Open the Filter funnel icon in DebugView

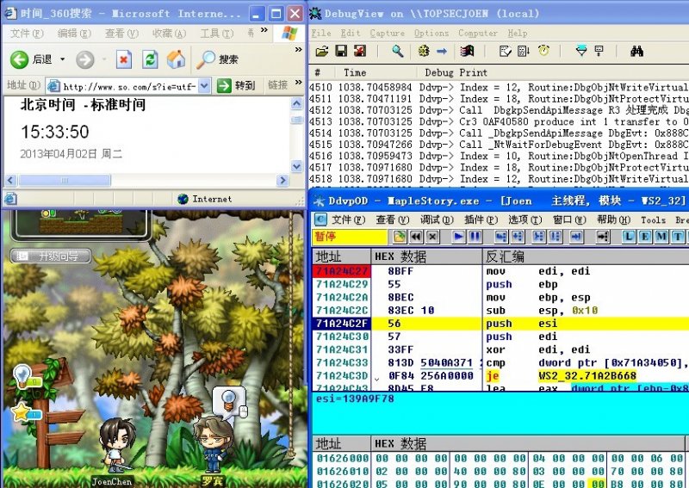coord(580,52)
